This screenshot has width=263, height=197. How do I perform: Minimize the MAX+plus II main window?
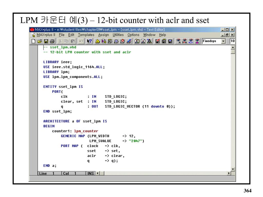(223, 30)
